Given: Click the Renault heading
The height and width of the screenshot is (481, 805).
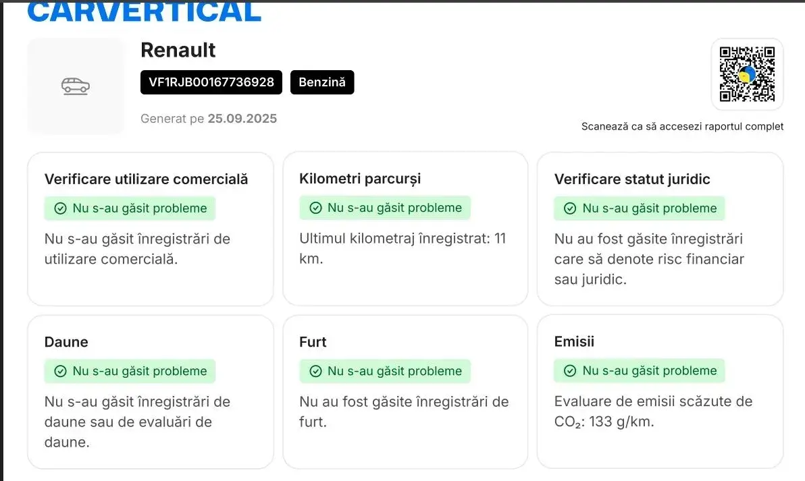Looking at the screenshot, I should 178,50.
